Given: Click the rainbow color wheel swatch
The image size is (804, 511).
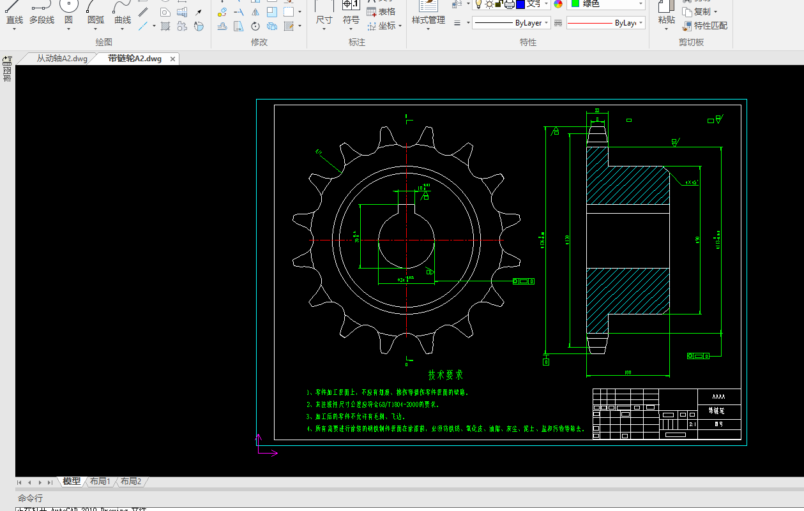Looking at the screenshot, I should pyautogui.click(x=558, y=4).
